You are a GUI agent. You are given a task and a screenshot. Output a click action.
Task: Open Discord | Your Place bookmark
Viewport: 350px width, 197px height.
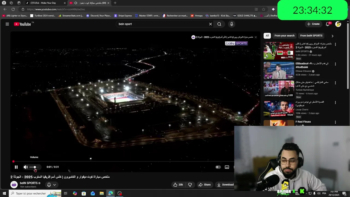click(99, 16)
